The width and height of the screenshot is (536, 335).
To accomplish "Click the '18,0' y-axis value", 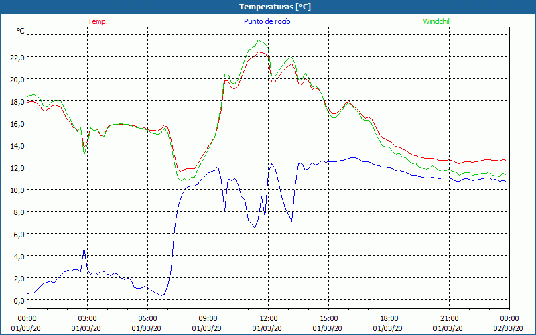I will click(x=17, y=102).
